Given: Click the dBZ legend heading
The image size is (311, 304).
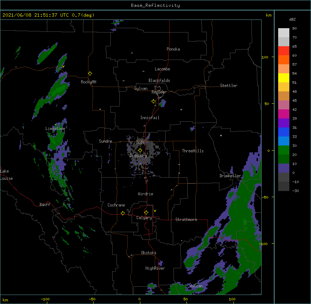Looking at the screenshot, I should (x=292, y=19).
